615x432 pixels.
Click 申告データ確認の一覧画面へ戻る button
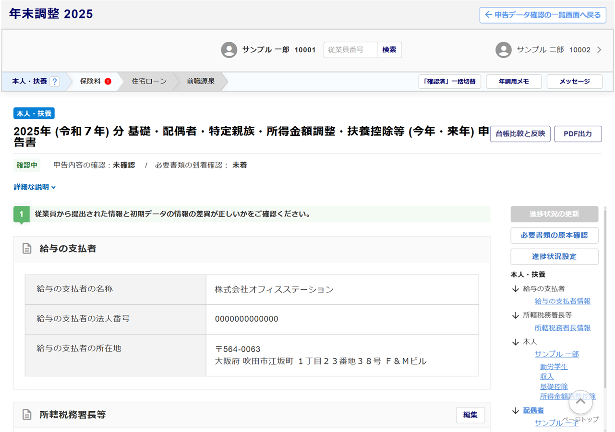(x=543, y=15)
